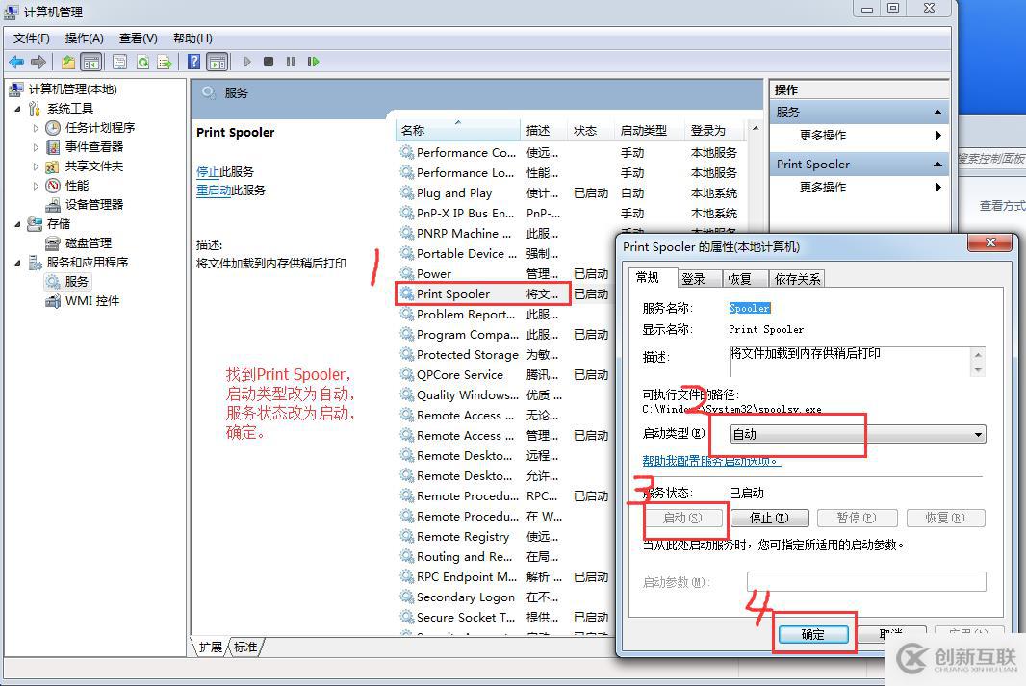Viewport: 1026px width, 686px height.
Task: Sort services by 启动类型 column
Action: [650, 130]
